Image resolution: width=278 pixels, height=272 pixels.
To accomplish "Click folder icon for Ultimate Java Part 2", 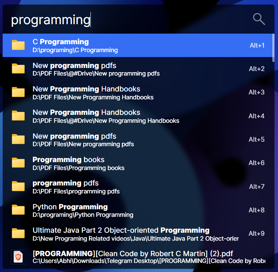I will tap(18, 233).
